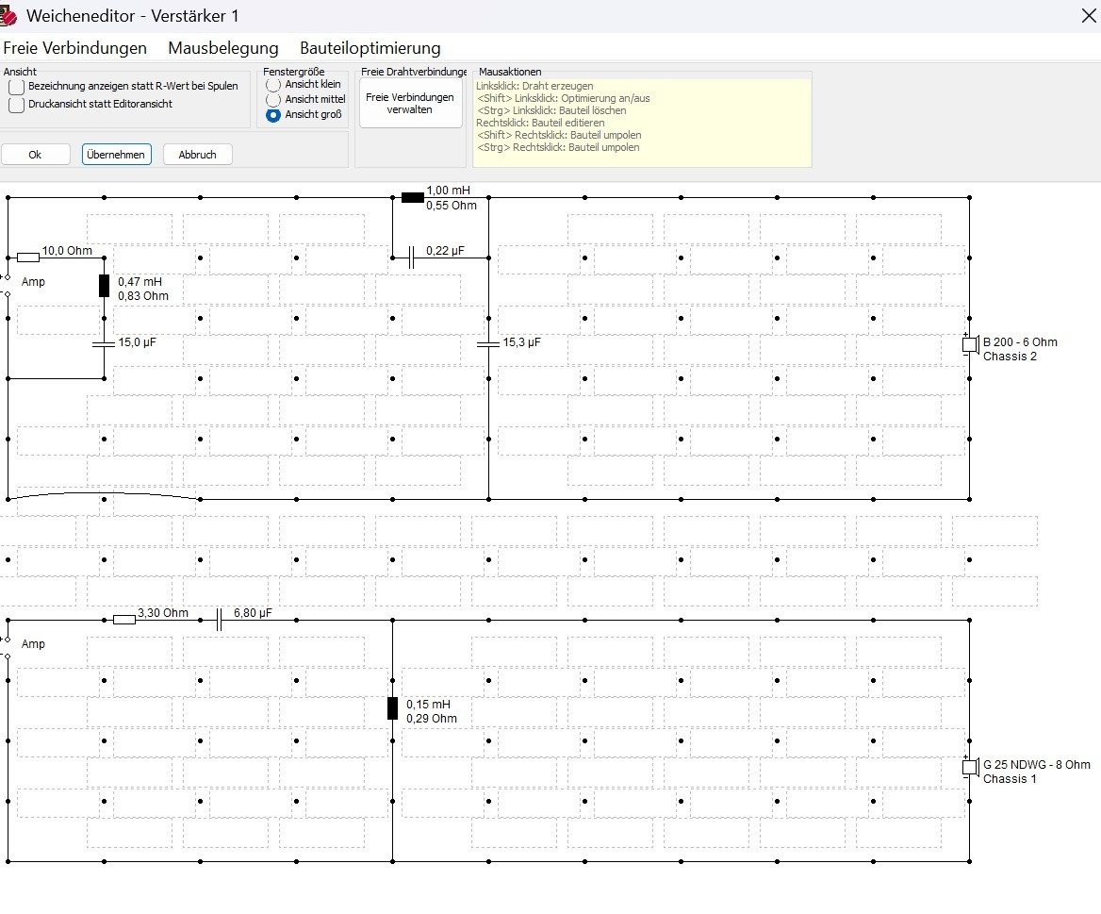Screen dimensions: 1101x914
Task: Click the 1,00 mH inductor symbol
Action: click(x=412, y=197)
